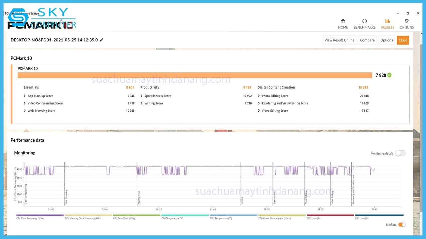Select CPU Load legend swatch

pyautogui.click(x=379, y=215)
